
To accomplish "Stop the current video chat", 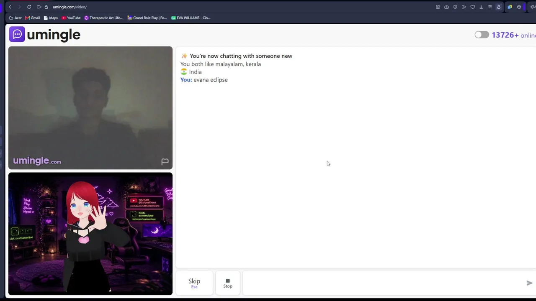I will 228,283.
